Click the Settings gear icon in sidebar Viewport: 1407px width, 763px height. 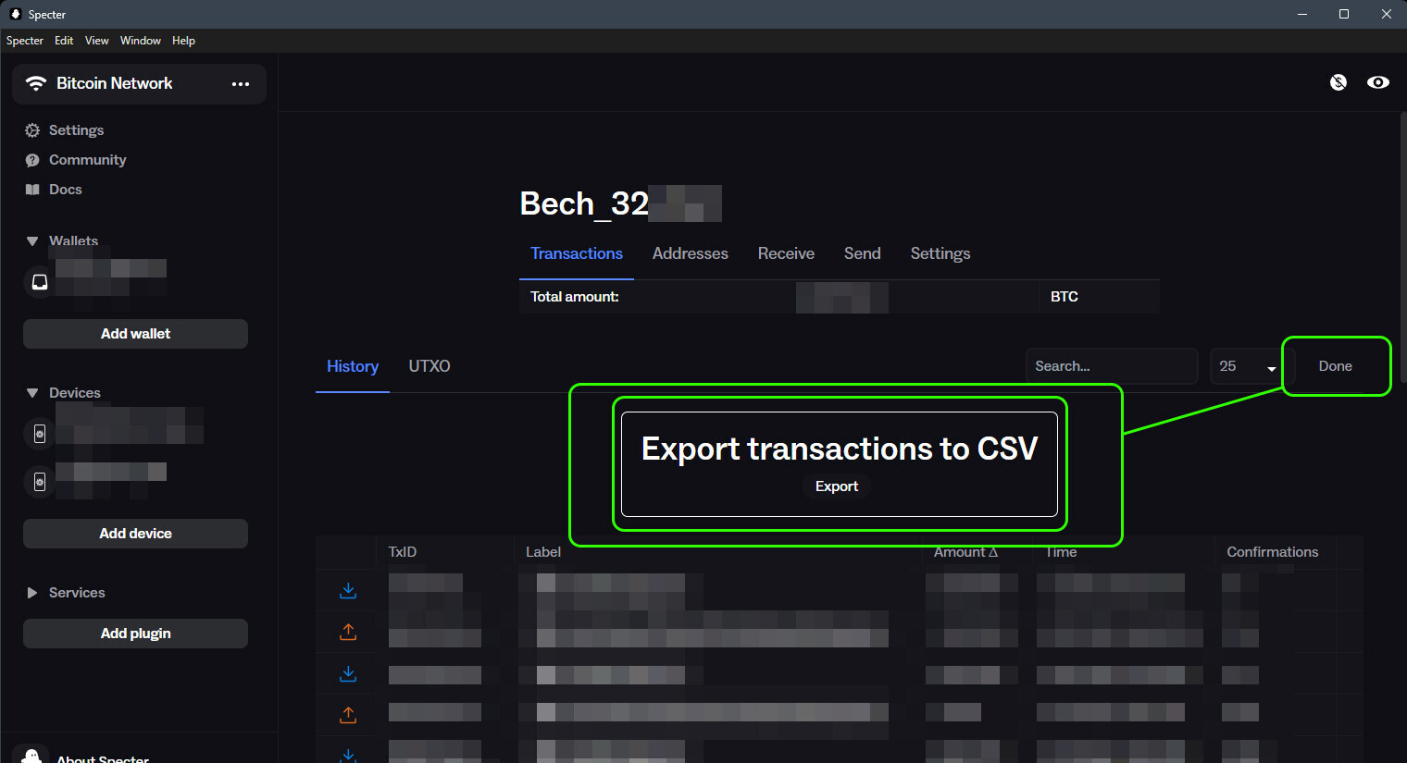tap(32, 130)
